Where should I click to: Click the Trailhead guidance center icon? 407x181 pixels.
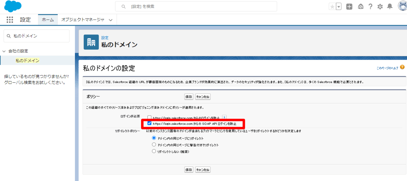[360, 6]
